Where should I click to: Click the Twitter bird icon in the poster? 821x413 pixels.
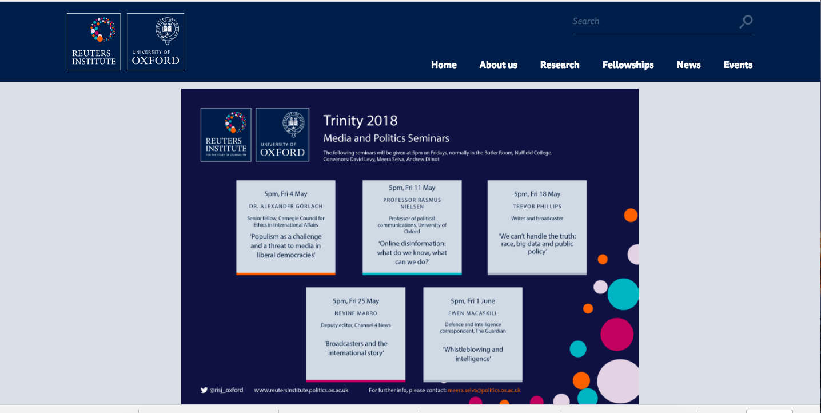pyautogui.click(x=204, y=390)
